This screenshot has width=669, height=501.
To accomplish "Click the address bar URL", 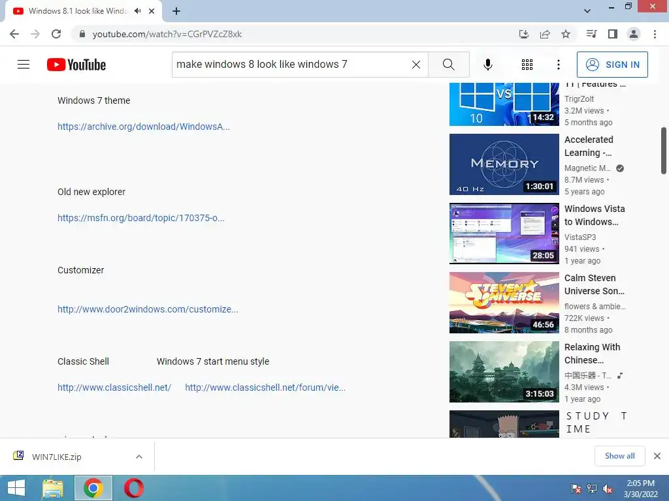I will pos(167,34).
